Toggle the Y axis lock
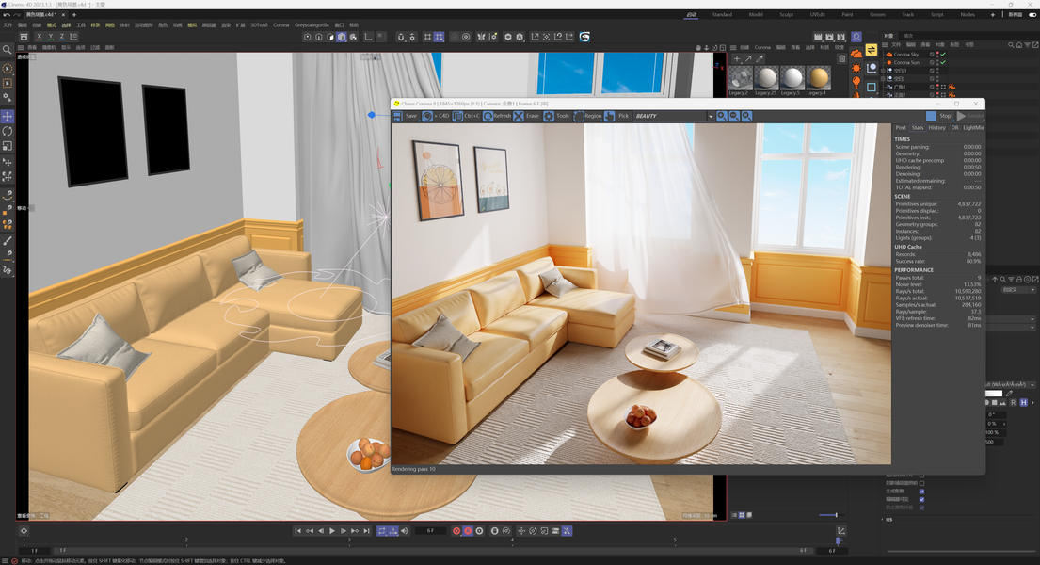 (x=51, y=37)
